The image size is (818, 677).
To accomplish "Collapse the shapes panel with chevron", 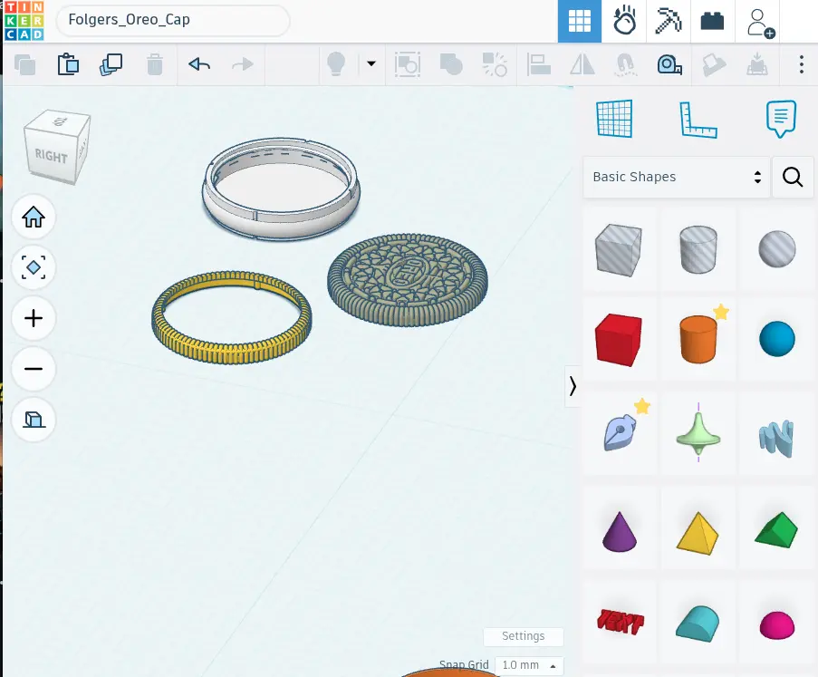I will [x=573, y=386].
